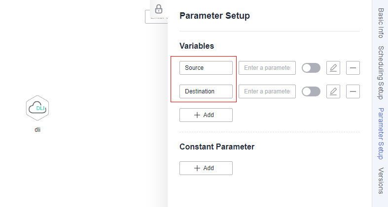Image resolution: width=388 pixels, height=207 pixels.
Task: Open the Versions side tab
Action: (381, 180)
